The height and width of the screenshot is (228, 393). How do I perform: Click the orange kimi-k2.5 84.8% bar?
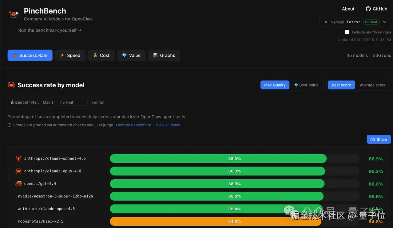click(215, 221)
